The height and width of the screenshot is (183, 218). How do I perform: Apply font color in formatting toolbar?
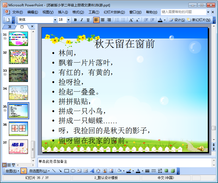tap(160, 20)
